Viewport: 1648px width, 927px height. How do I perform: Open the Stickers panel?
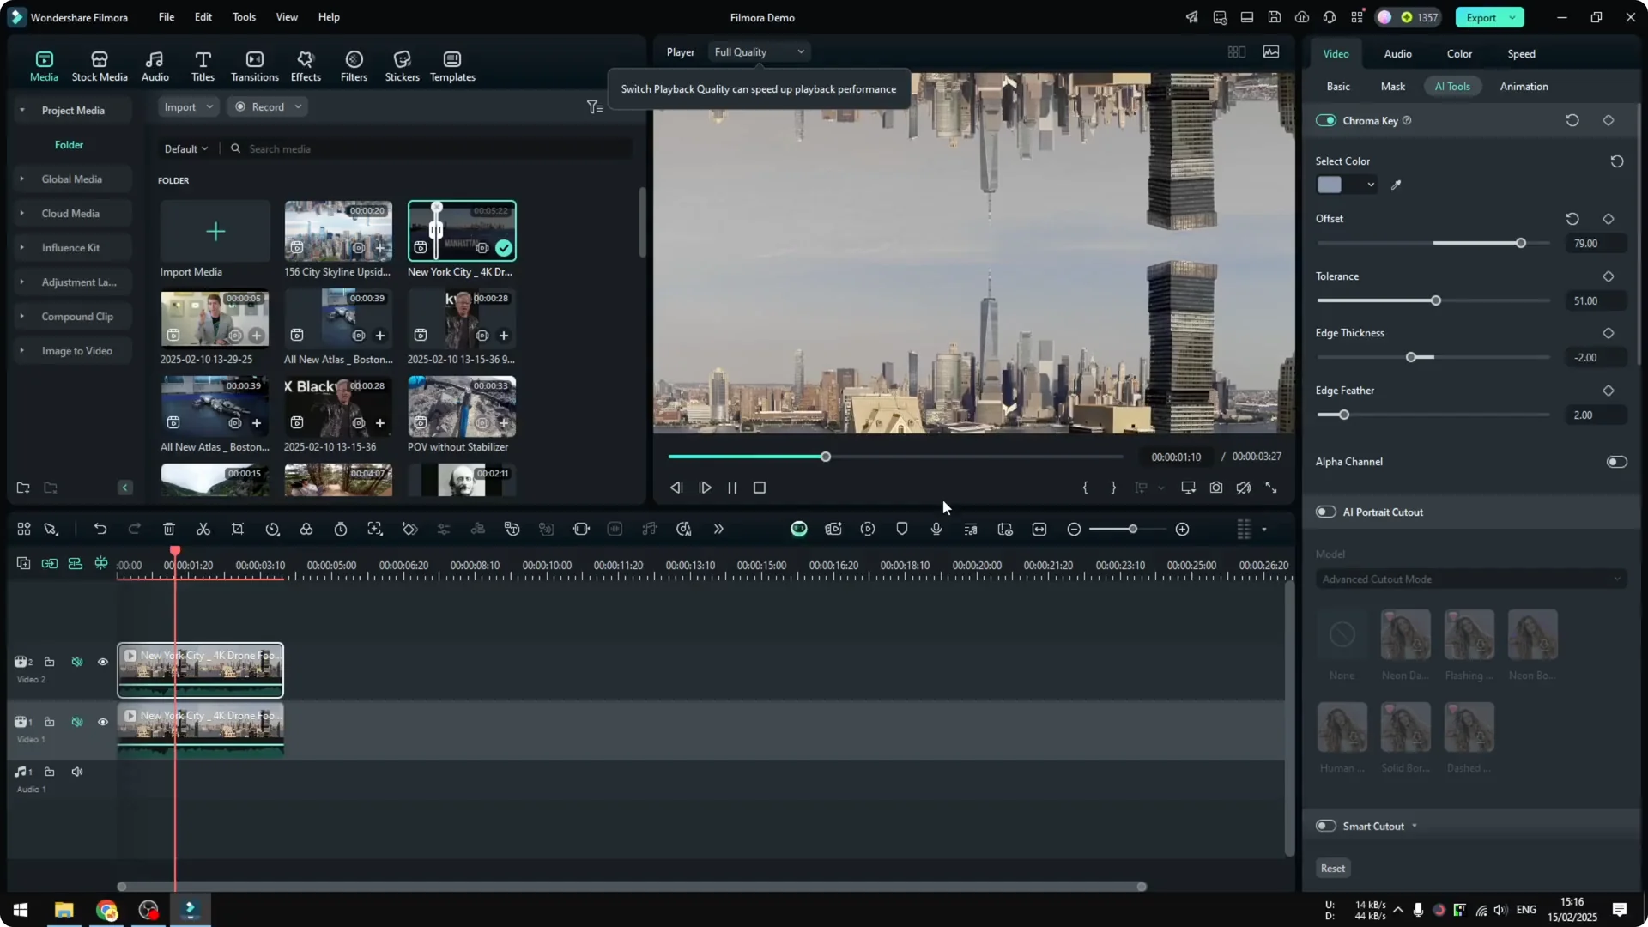coord(402,65)
